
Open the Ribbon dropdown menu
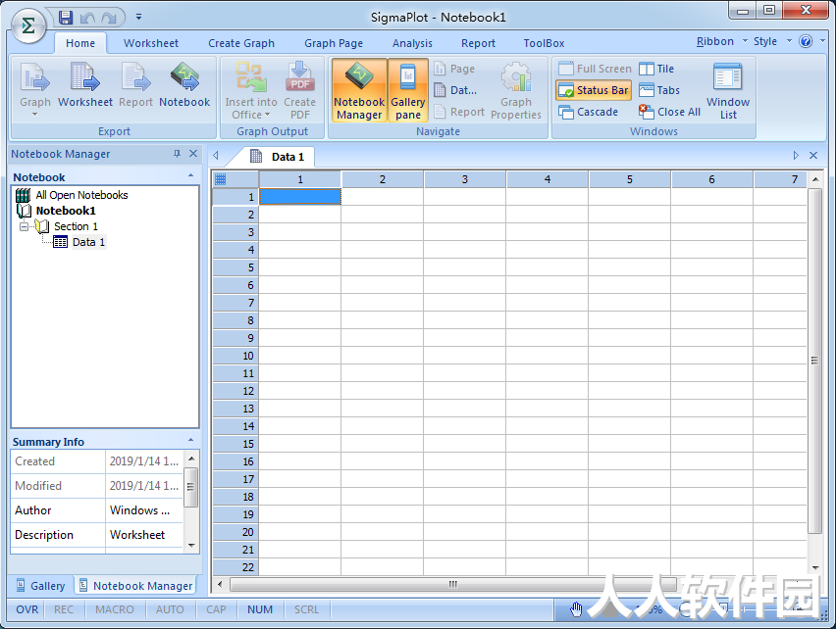(721, 41)
